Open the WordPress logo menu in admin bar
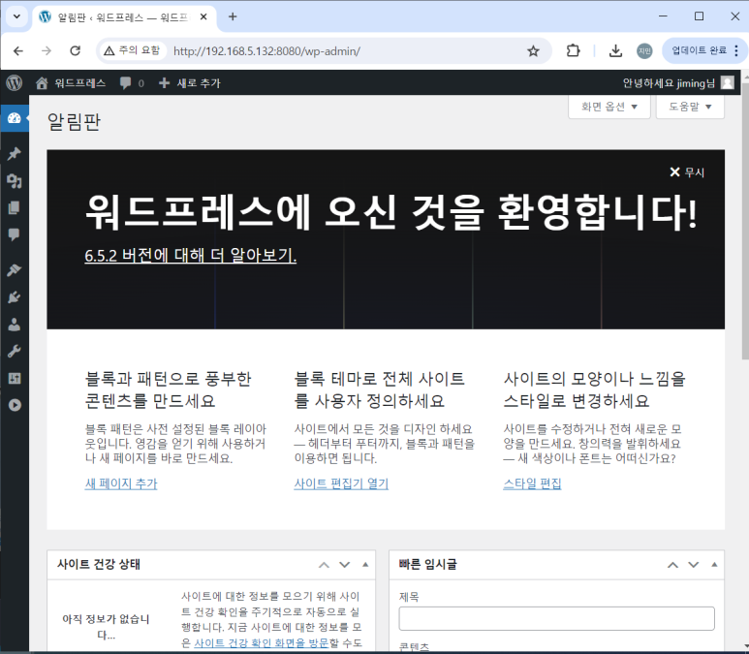Viewport: 749px width, 654px height. [15, 83]
